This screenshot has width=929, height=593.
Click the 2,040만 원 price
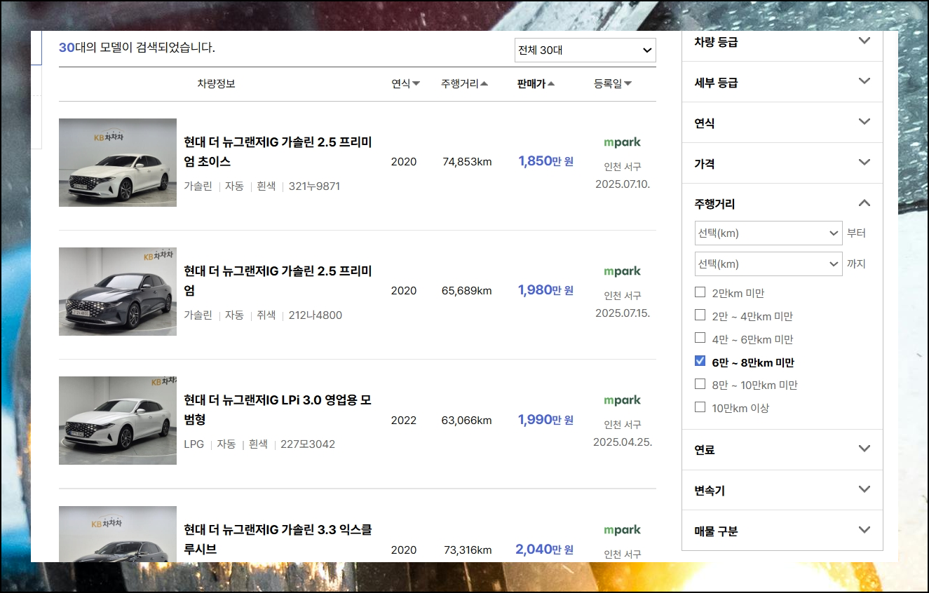(545, 550)
